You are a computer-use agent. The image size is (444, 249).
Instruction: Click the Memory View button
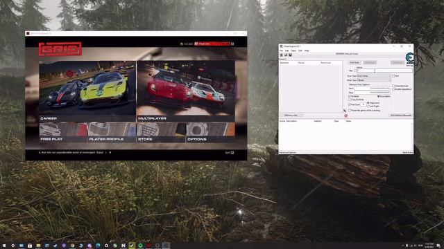coord(291,116)
